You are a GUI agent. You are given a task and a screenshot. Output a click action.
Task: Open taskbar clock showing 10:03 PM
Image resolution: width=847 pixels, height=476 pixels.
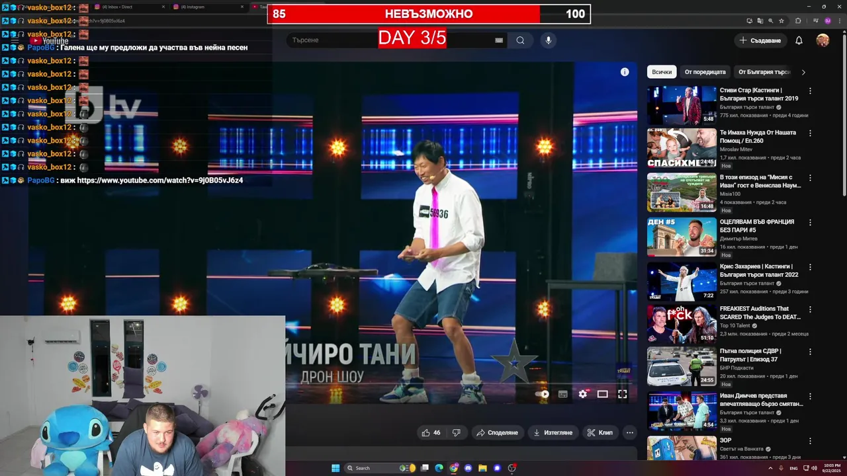(832, 468)
